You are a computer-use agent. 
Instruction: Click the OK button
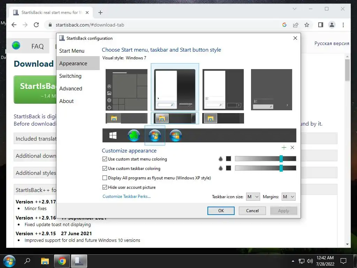click(221, 210)
